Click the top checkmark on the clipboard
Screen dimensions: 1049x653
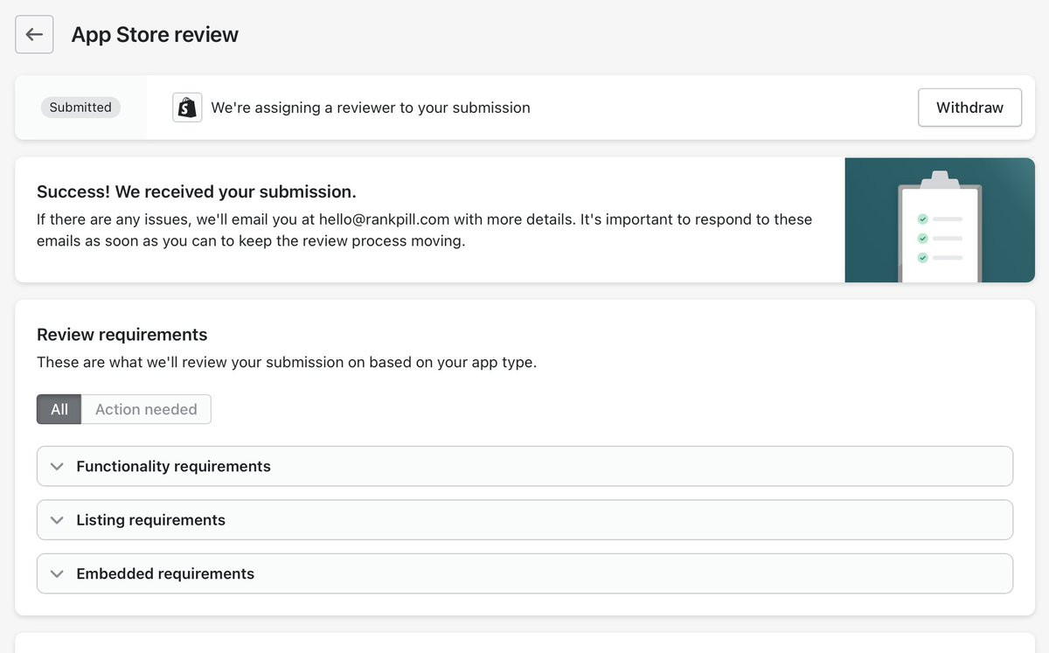pos(922,219)
